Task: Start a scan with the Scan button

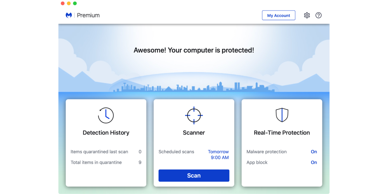Action: coord(194,176)
